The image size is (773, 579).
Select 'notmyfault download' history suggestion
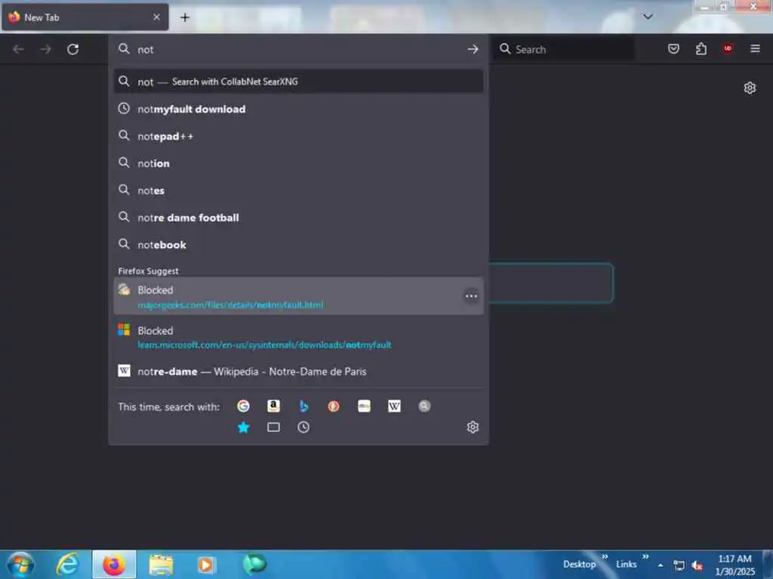tap(298, 109)
